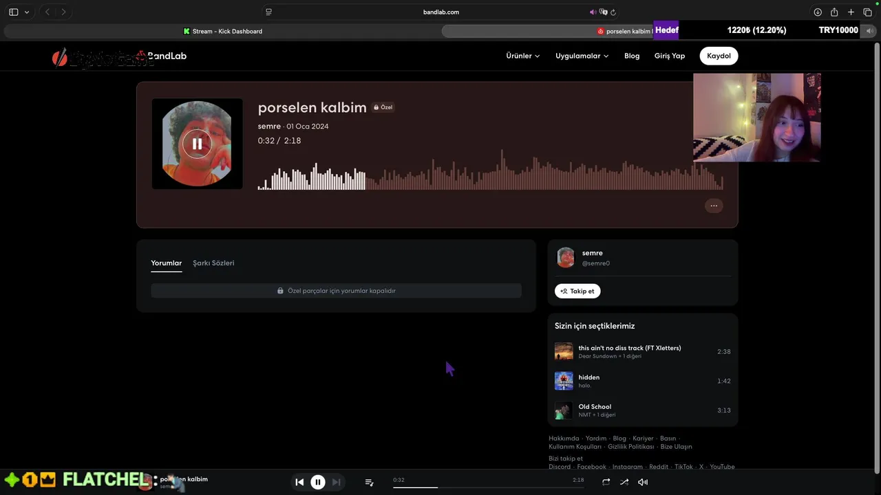Open the Safari downloads icon
The image size is (881, 495).
pyautogui.click(x=818, y=12)
